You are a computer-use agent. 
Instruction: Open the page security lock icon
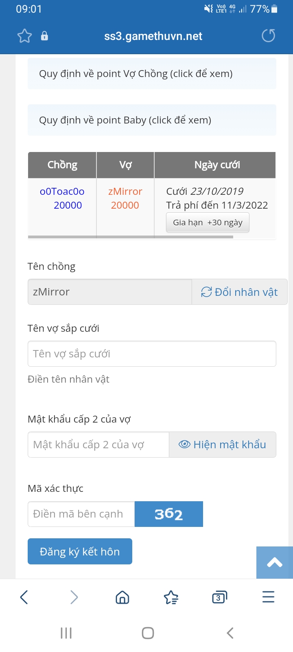[44, 36]
